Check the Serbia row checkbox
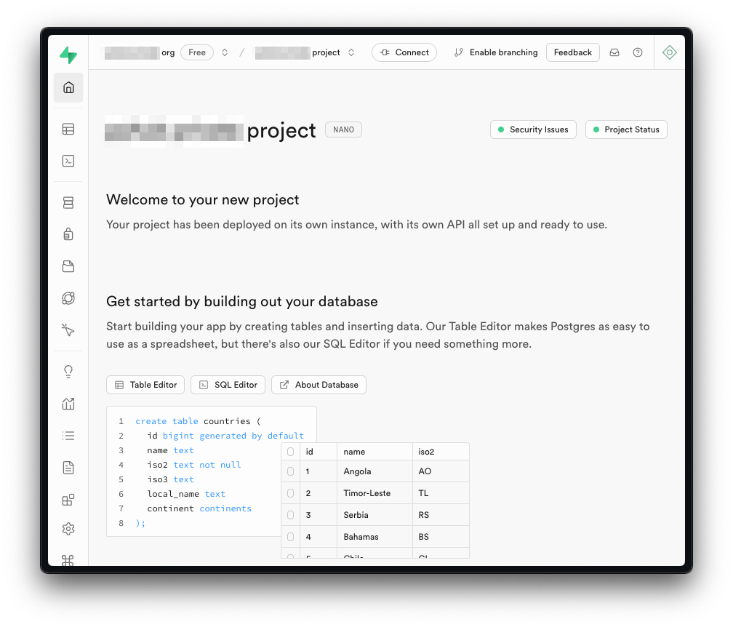The height and width of the screenshot is (627, 733). (x=291, y=515)
